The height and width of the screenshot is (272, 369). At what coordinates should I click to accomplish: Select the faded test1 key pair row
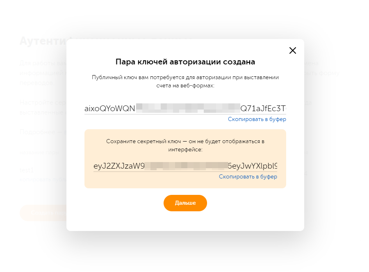tap(26, 170)
